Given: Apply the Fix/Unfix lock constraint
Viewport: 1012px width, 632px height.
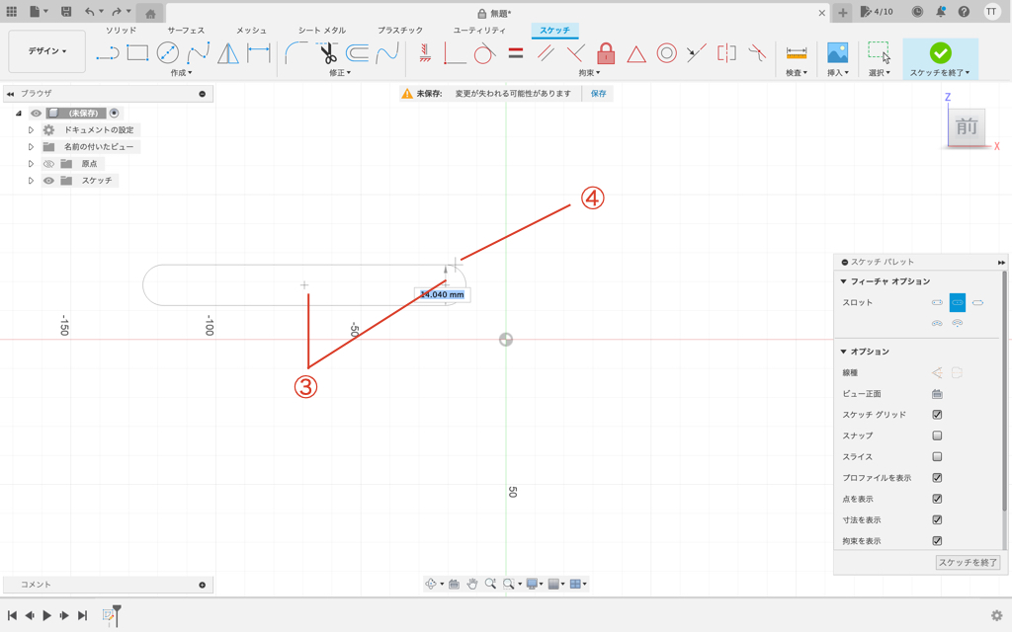Looking at the screenshot, I should (x=606, y=53).
